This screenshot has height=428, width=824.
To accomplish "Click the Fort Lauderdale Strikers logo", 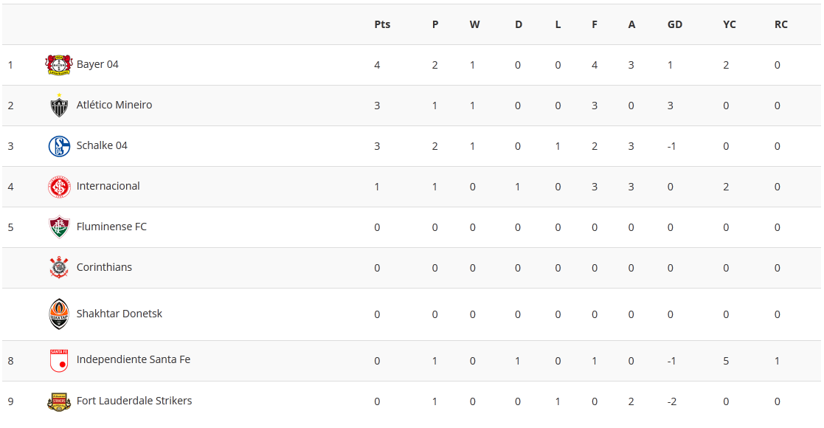I will click(59, 401).
